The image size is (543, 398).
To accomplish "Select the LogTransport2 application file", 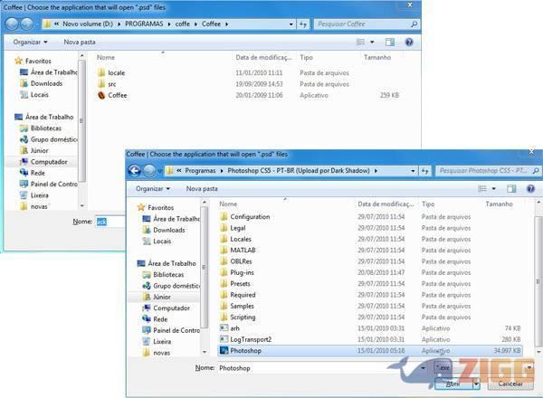I will tap(251, 338).
